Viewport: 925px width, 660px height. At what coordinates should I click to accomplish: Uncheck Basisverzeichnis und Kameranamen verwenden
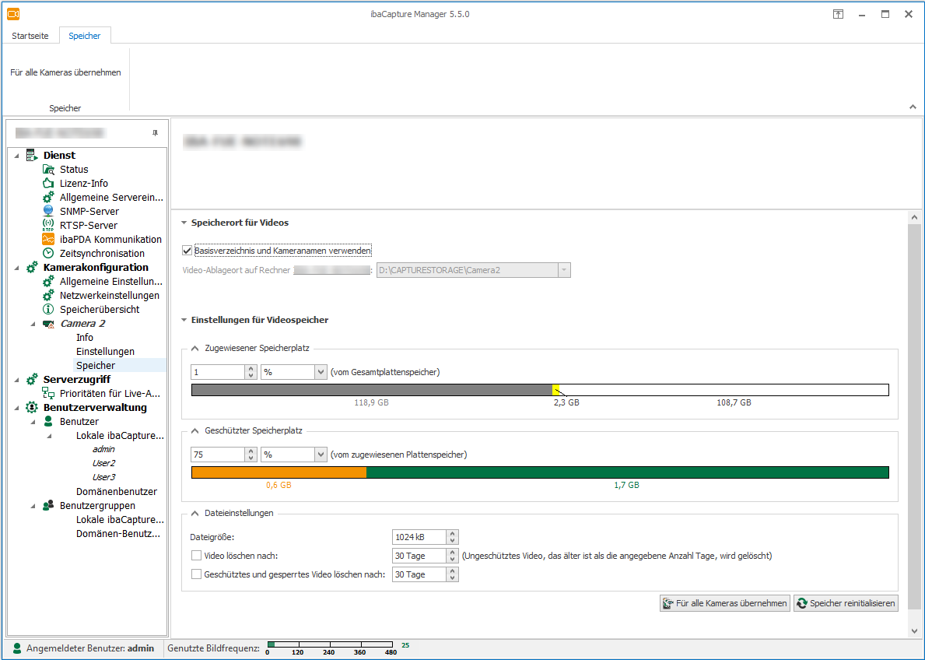tap(187, 251)
